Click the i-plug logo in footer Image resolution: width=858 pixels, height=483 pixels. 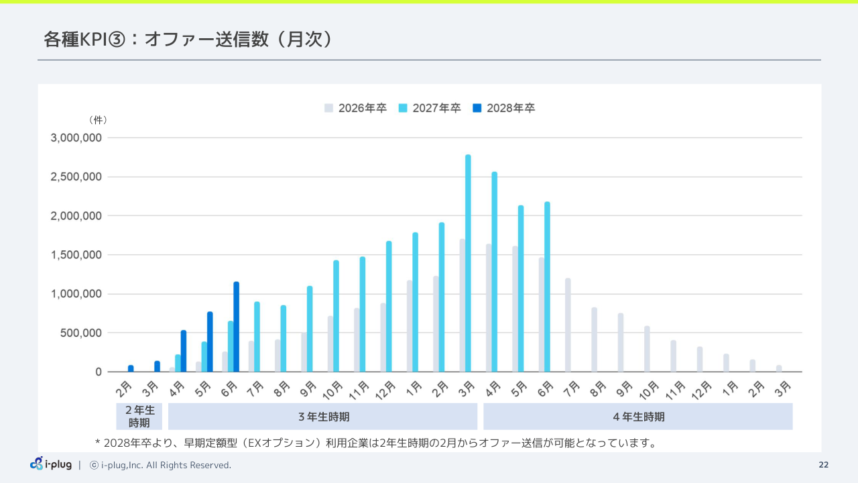point(51,464)
